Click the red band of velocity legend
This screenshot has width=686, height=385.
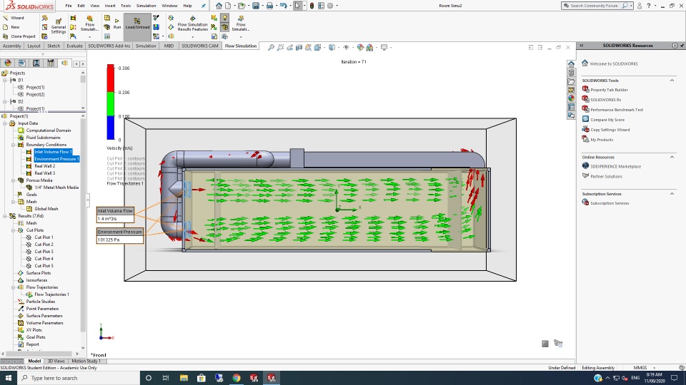[x=111, y=80]
